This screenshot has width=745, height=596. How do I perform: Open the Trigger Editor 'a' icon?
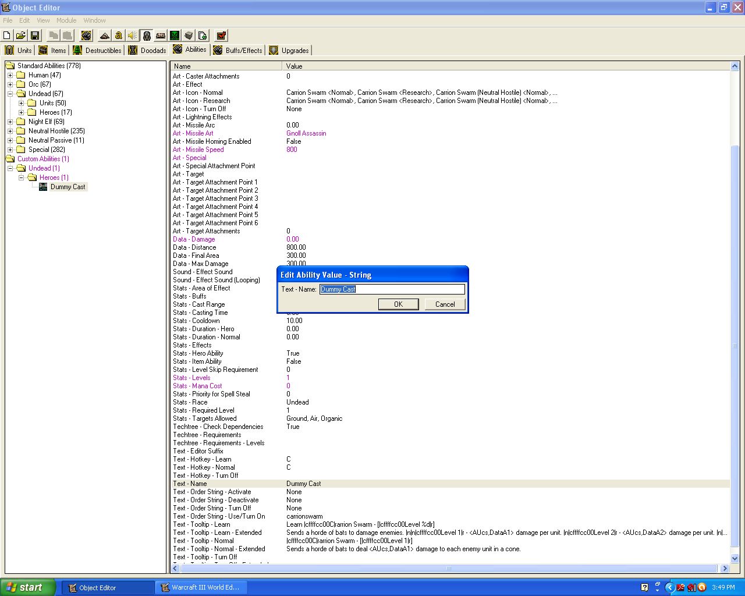(x=119, y=36)
